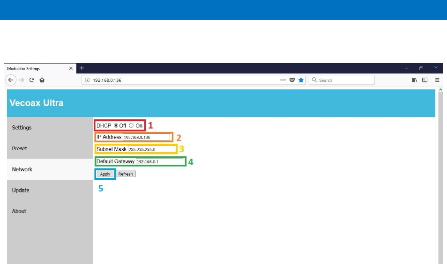Click the Subnet Mask input field

(x=151, y=149)
